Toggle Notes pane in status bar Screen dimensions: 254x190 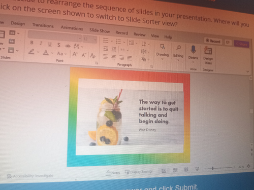click(x=113, y=173)
